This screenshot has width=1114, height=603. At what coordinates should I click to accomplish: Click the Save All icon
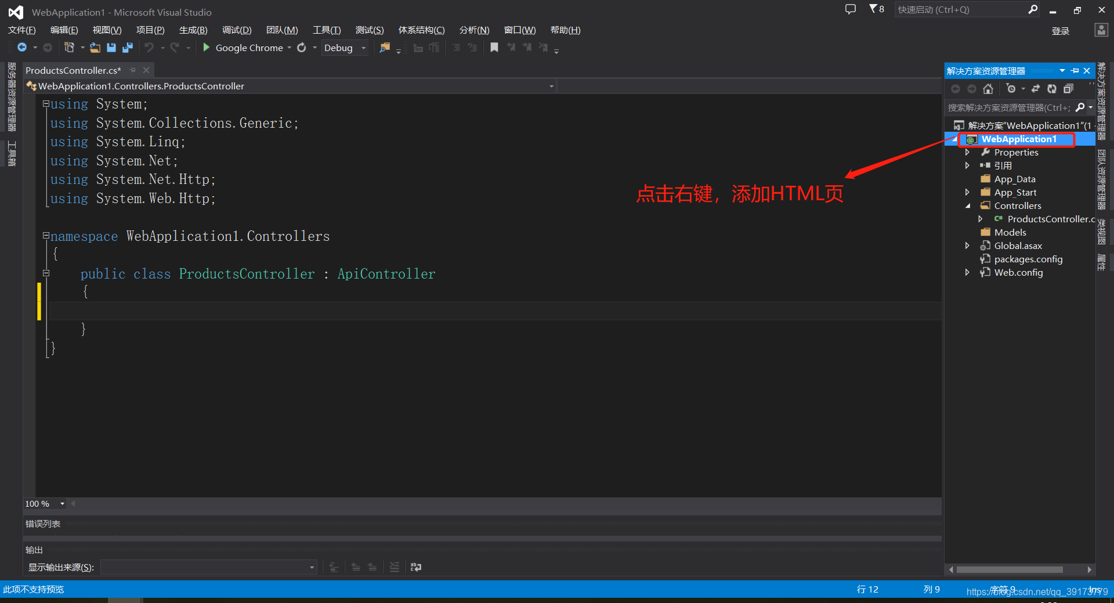pos(128,48)
